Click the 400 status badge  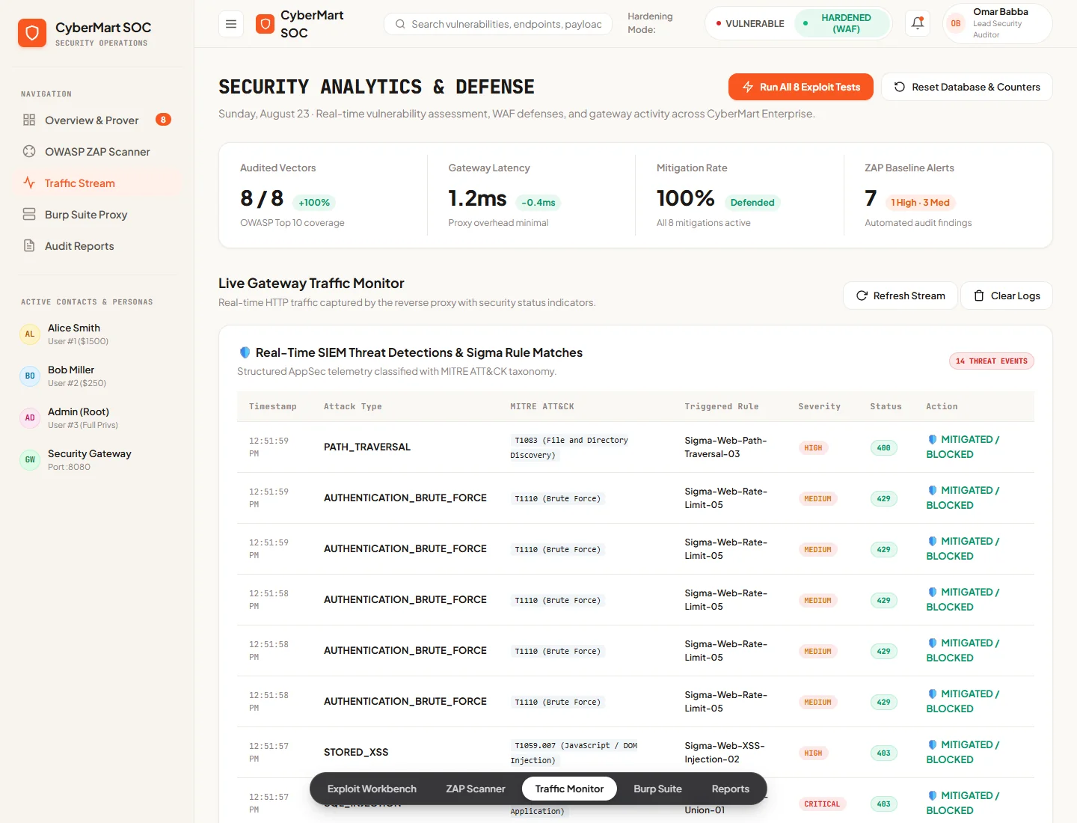[x=883, y=447]
